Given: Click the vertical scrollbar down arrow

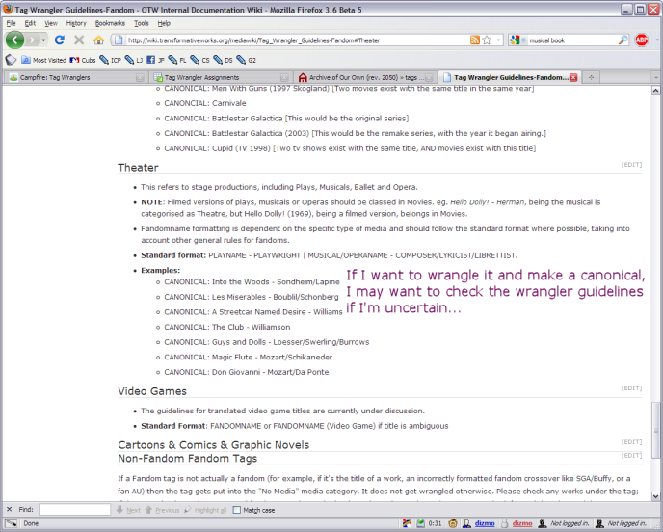Looking at the screenshot, I should click(656, 496).
